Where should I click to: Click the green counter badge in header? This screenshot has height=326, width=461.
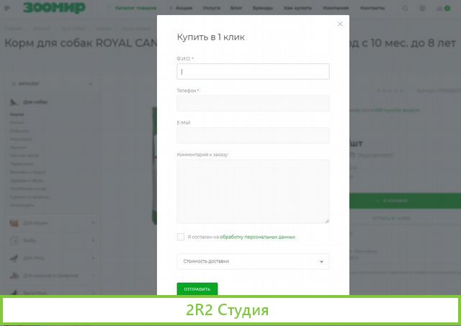[x=447, y=8]
